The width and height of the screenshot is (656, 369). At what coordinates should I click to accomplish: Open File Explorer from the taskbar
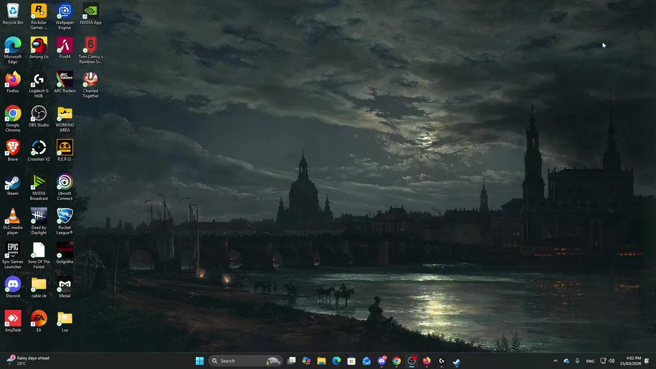click(321, 361)
